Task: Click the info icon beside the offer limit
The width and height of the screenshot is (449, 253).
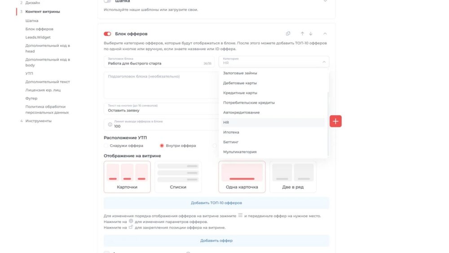Action: pos(110,124)
